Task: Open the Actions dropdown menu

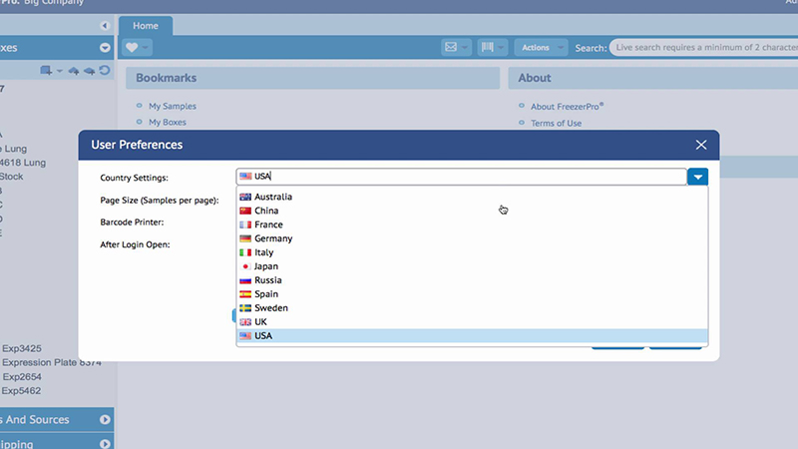Action: 541,47
